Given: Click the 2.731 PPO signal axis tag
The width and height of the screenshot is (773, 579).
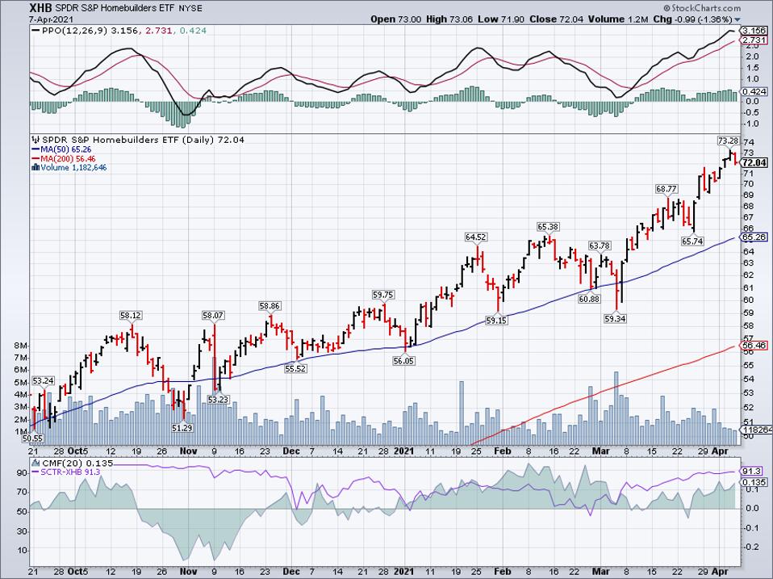Looking at the screenshot, I should tap(754, 40).
